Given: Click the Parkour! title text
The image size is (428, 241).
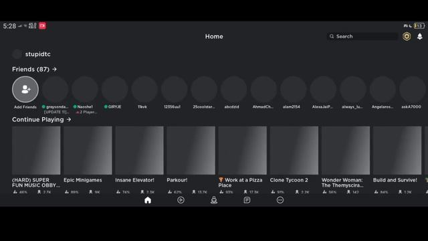Looking at the screenshot, I should coord(177,180).
